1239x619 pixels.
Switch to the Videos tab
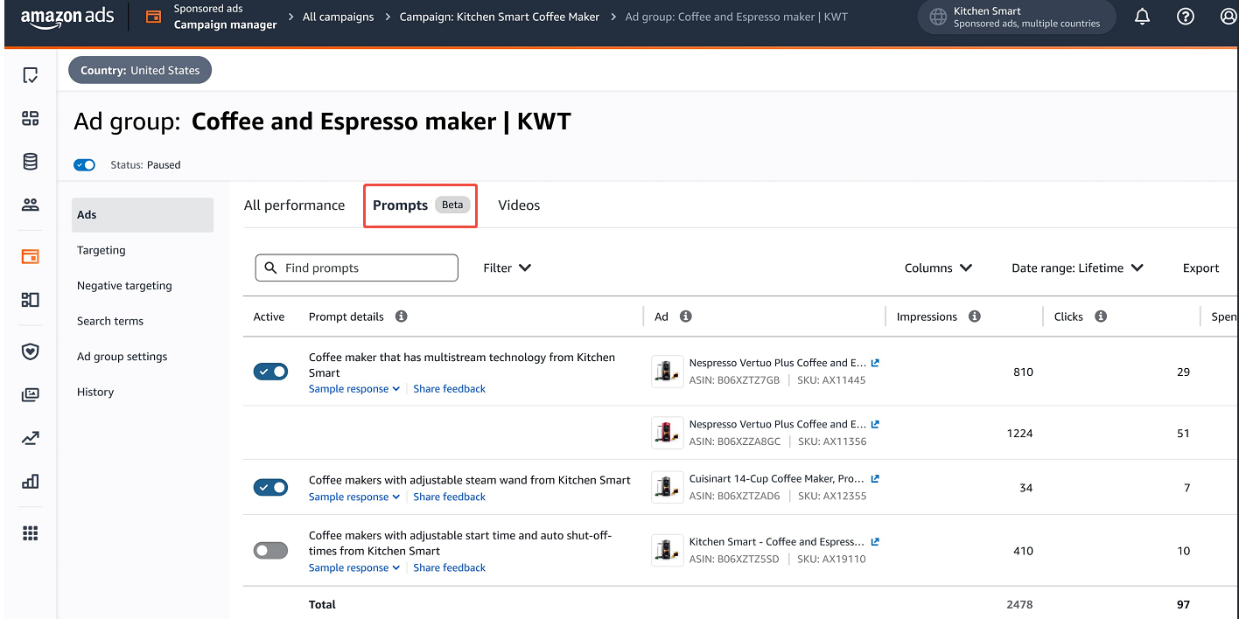click(519, 205)
